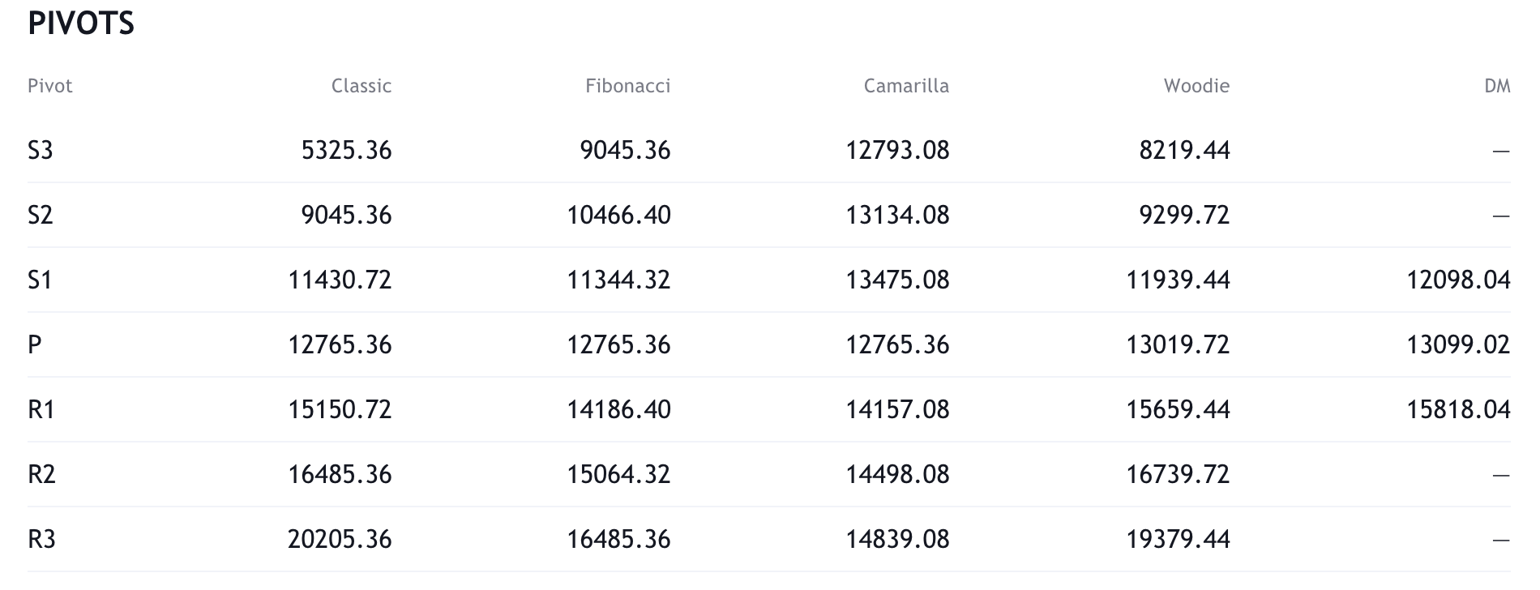Select the S3 row label
The height and width of the screenshot is (590, 1540).
[x=41, y=150]
